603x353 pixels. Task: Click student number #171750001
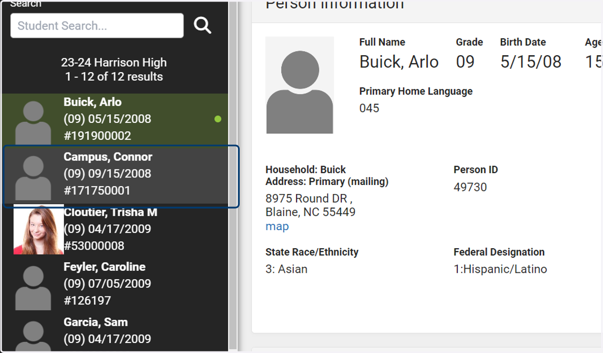click(97, 191)
